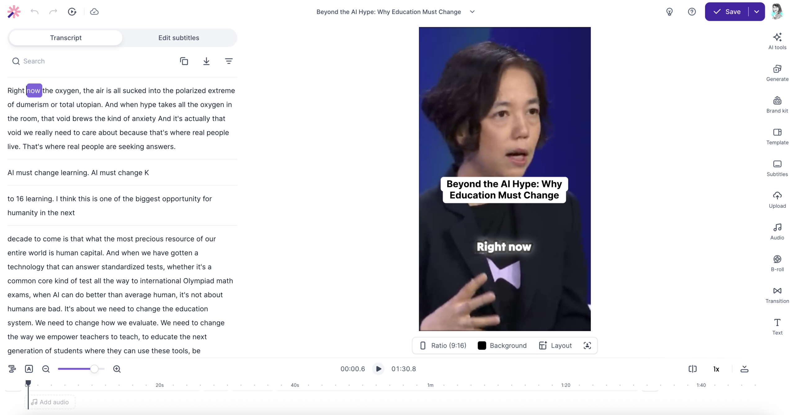Image resolution: width=794 pixels, height=415 pixels.
Task: Download the transcript
Action: coord(206,61)
